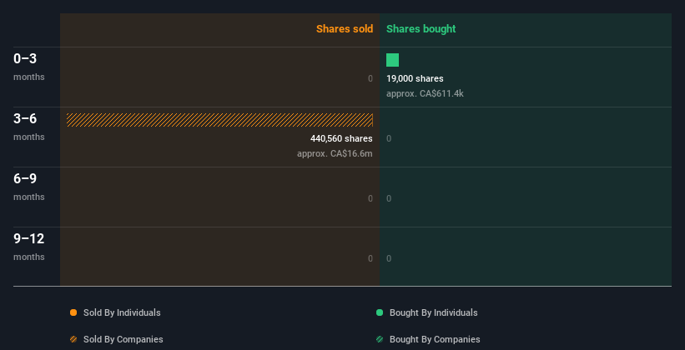Click the zero sold value in 6–9 months row
The image size is (685, 350).
(x=370, y=198)
